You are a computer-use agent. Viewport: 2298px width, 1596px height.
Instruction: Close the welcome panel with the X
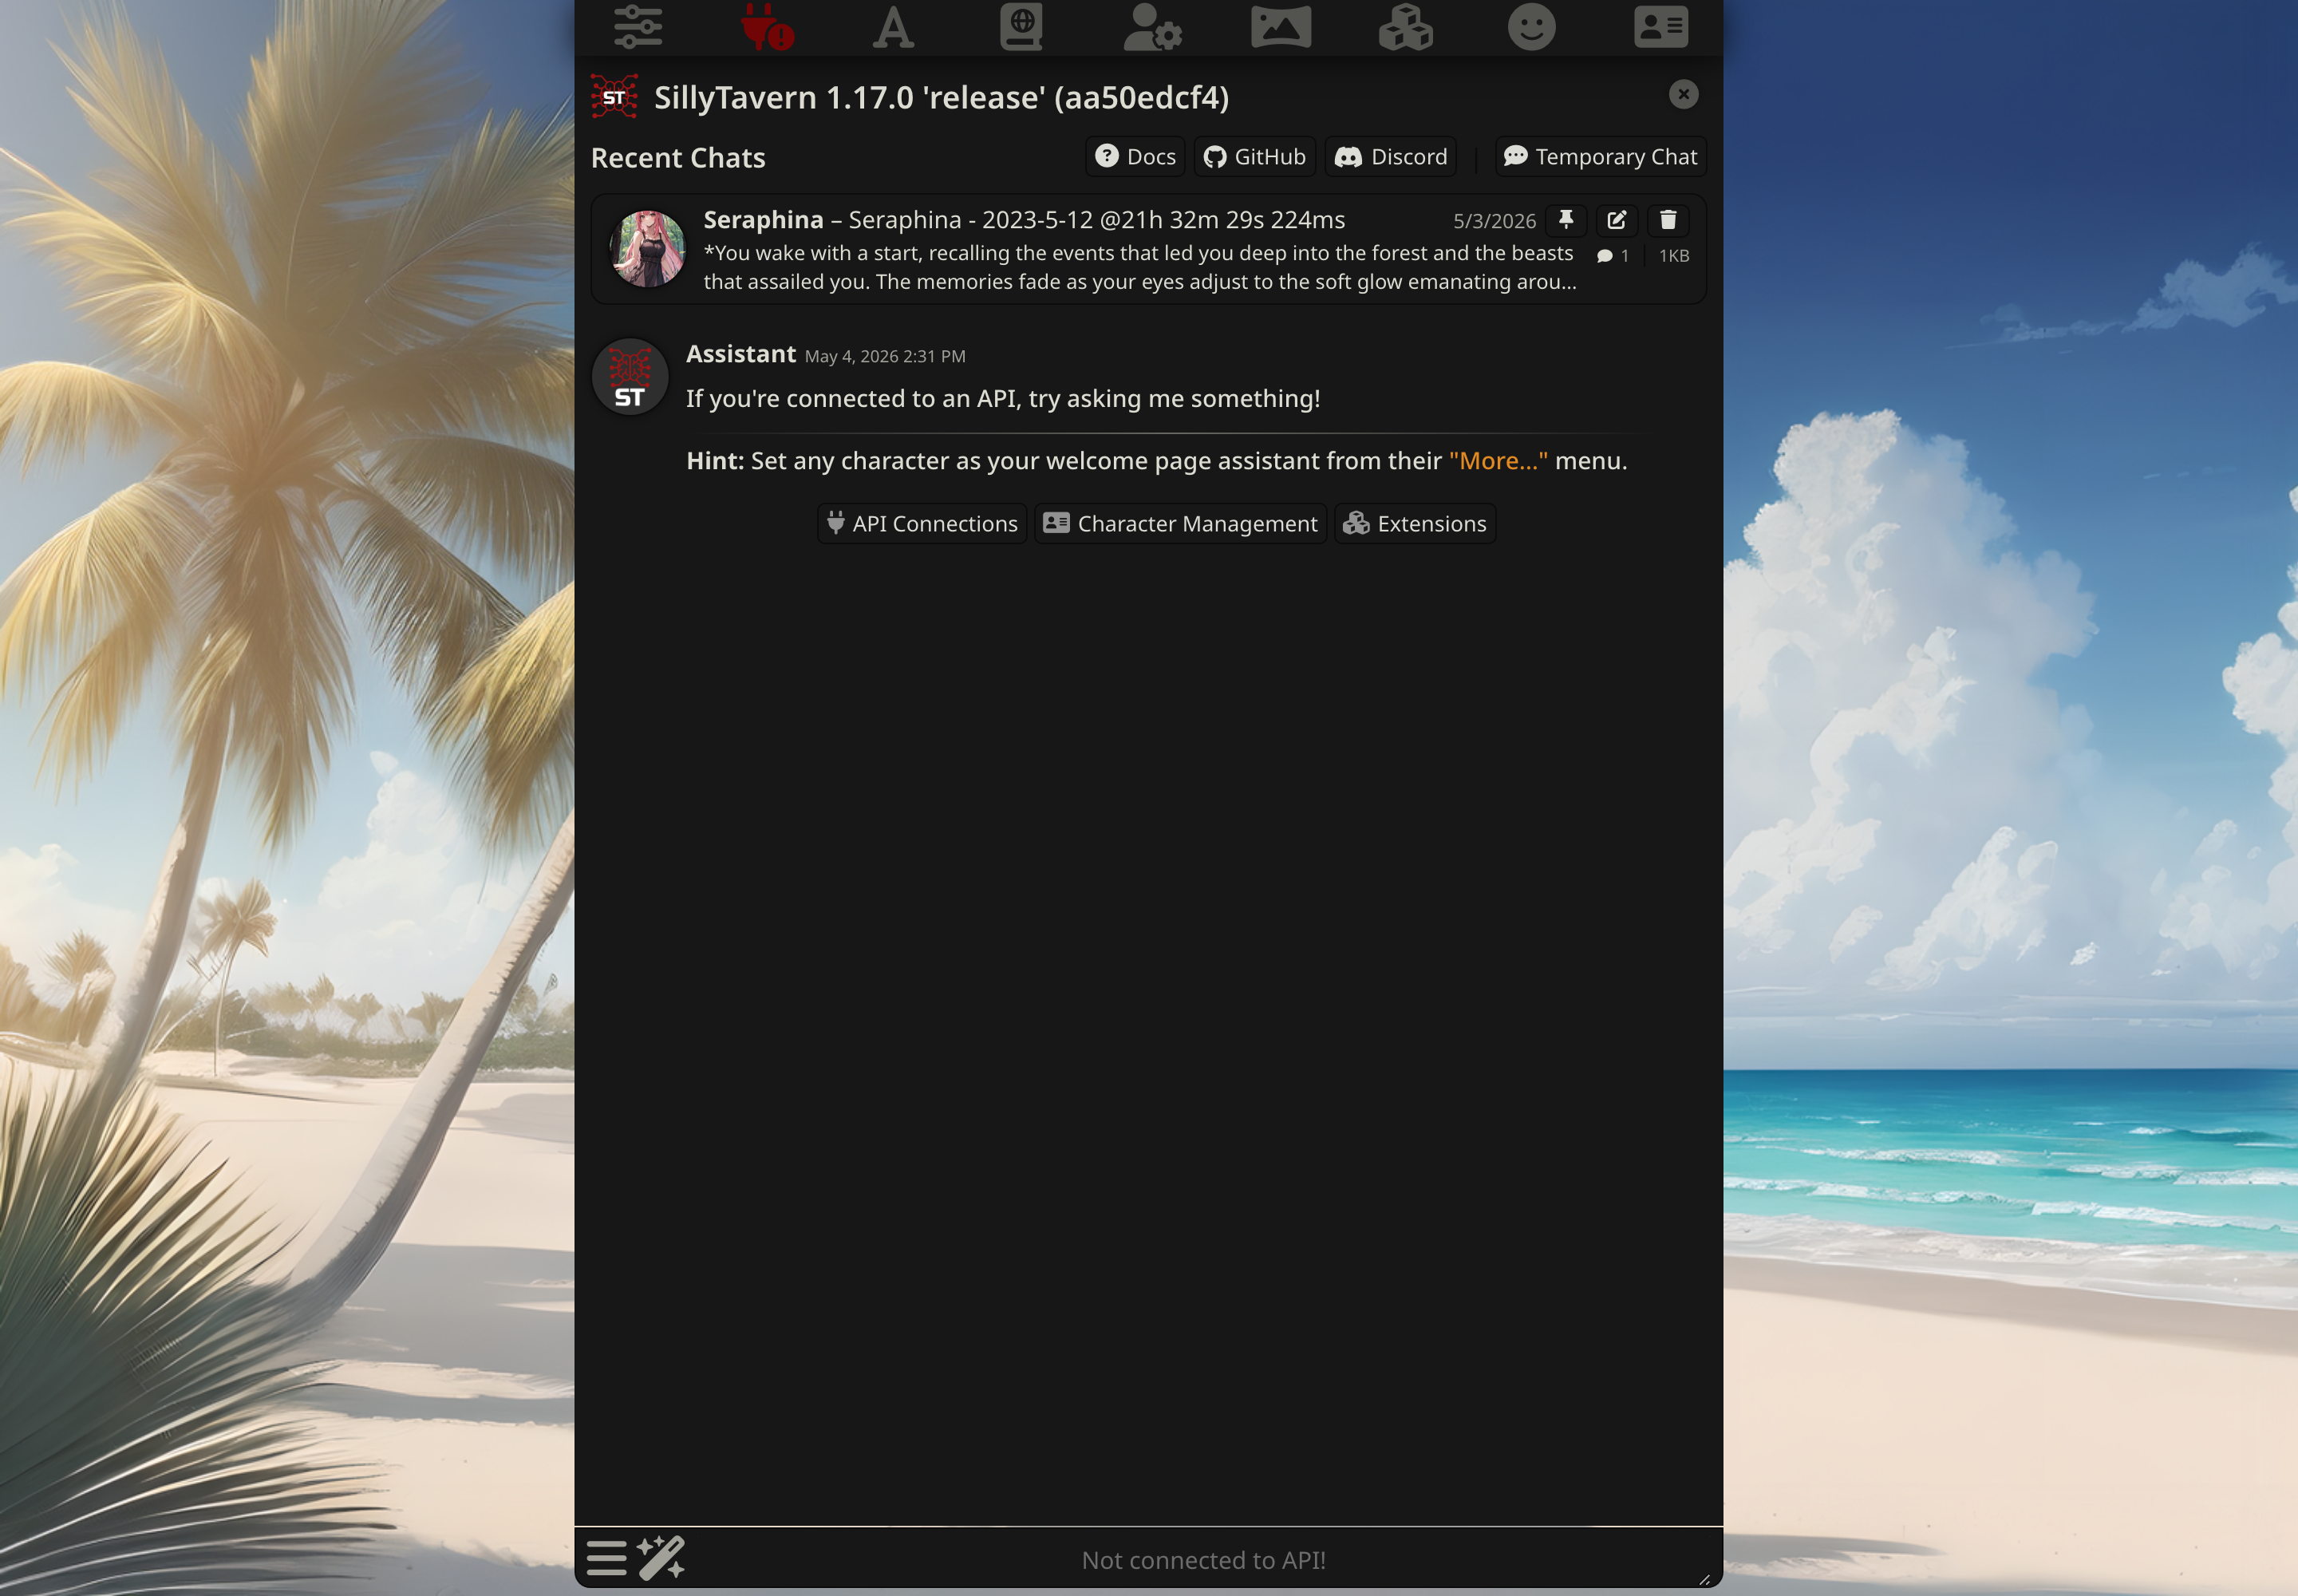pos(1683,94)
